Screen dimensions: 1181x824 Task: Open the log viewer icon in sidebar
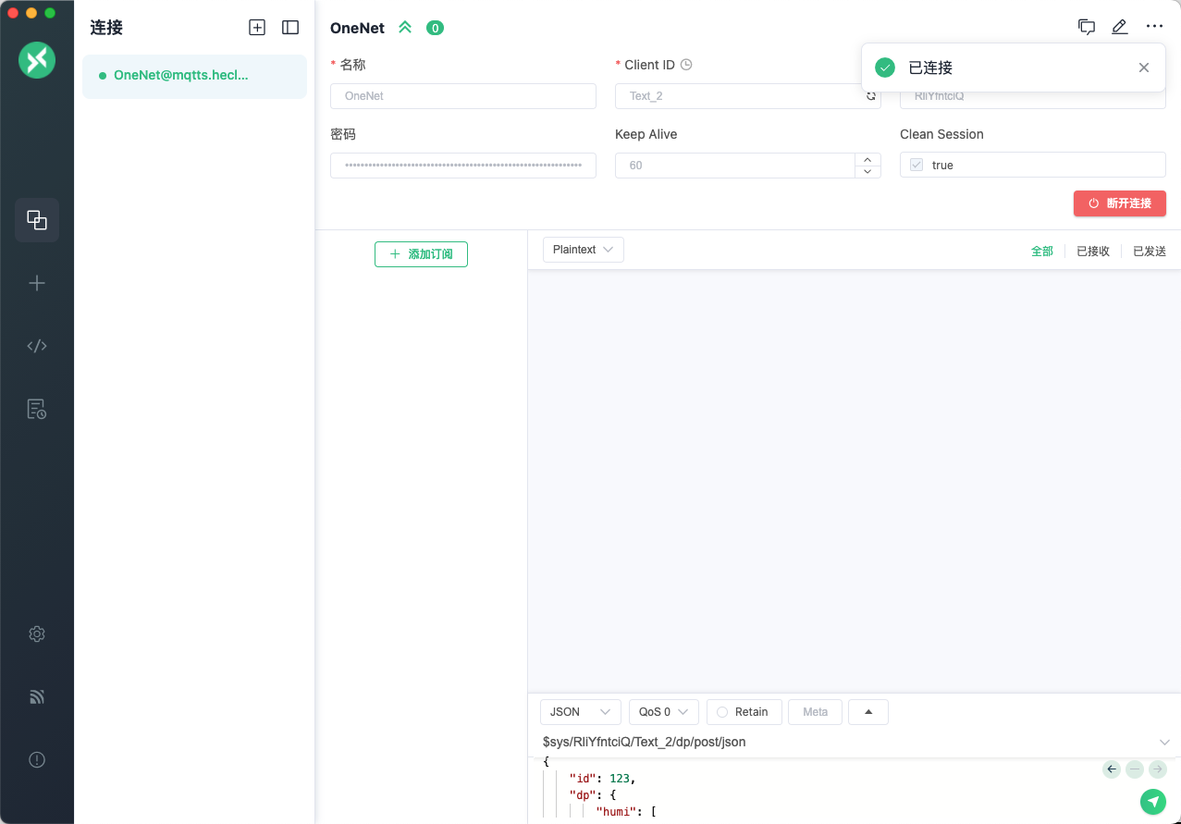[37, 409]
